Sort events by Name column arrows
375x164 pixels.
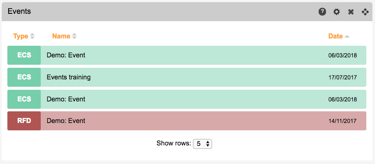pyautogui.click(x=75, y=36)
